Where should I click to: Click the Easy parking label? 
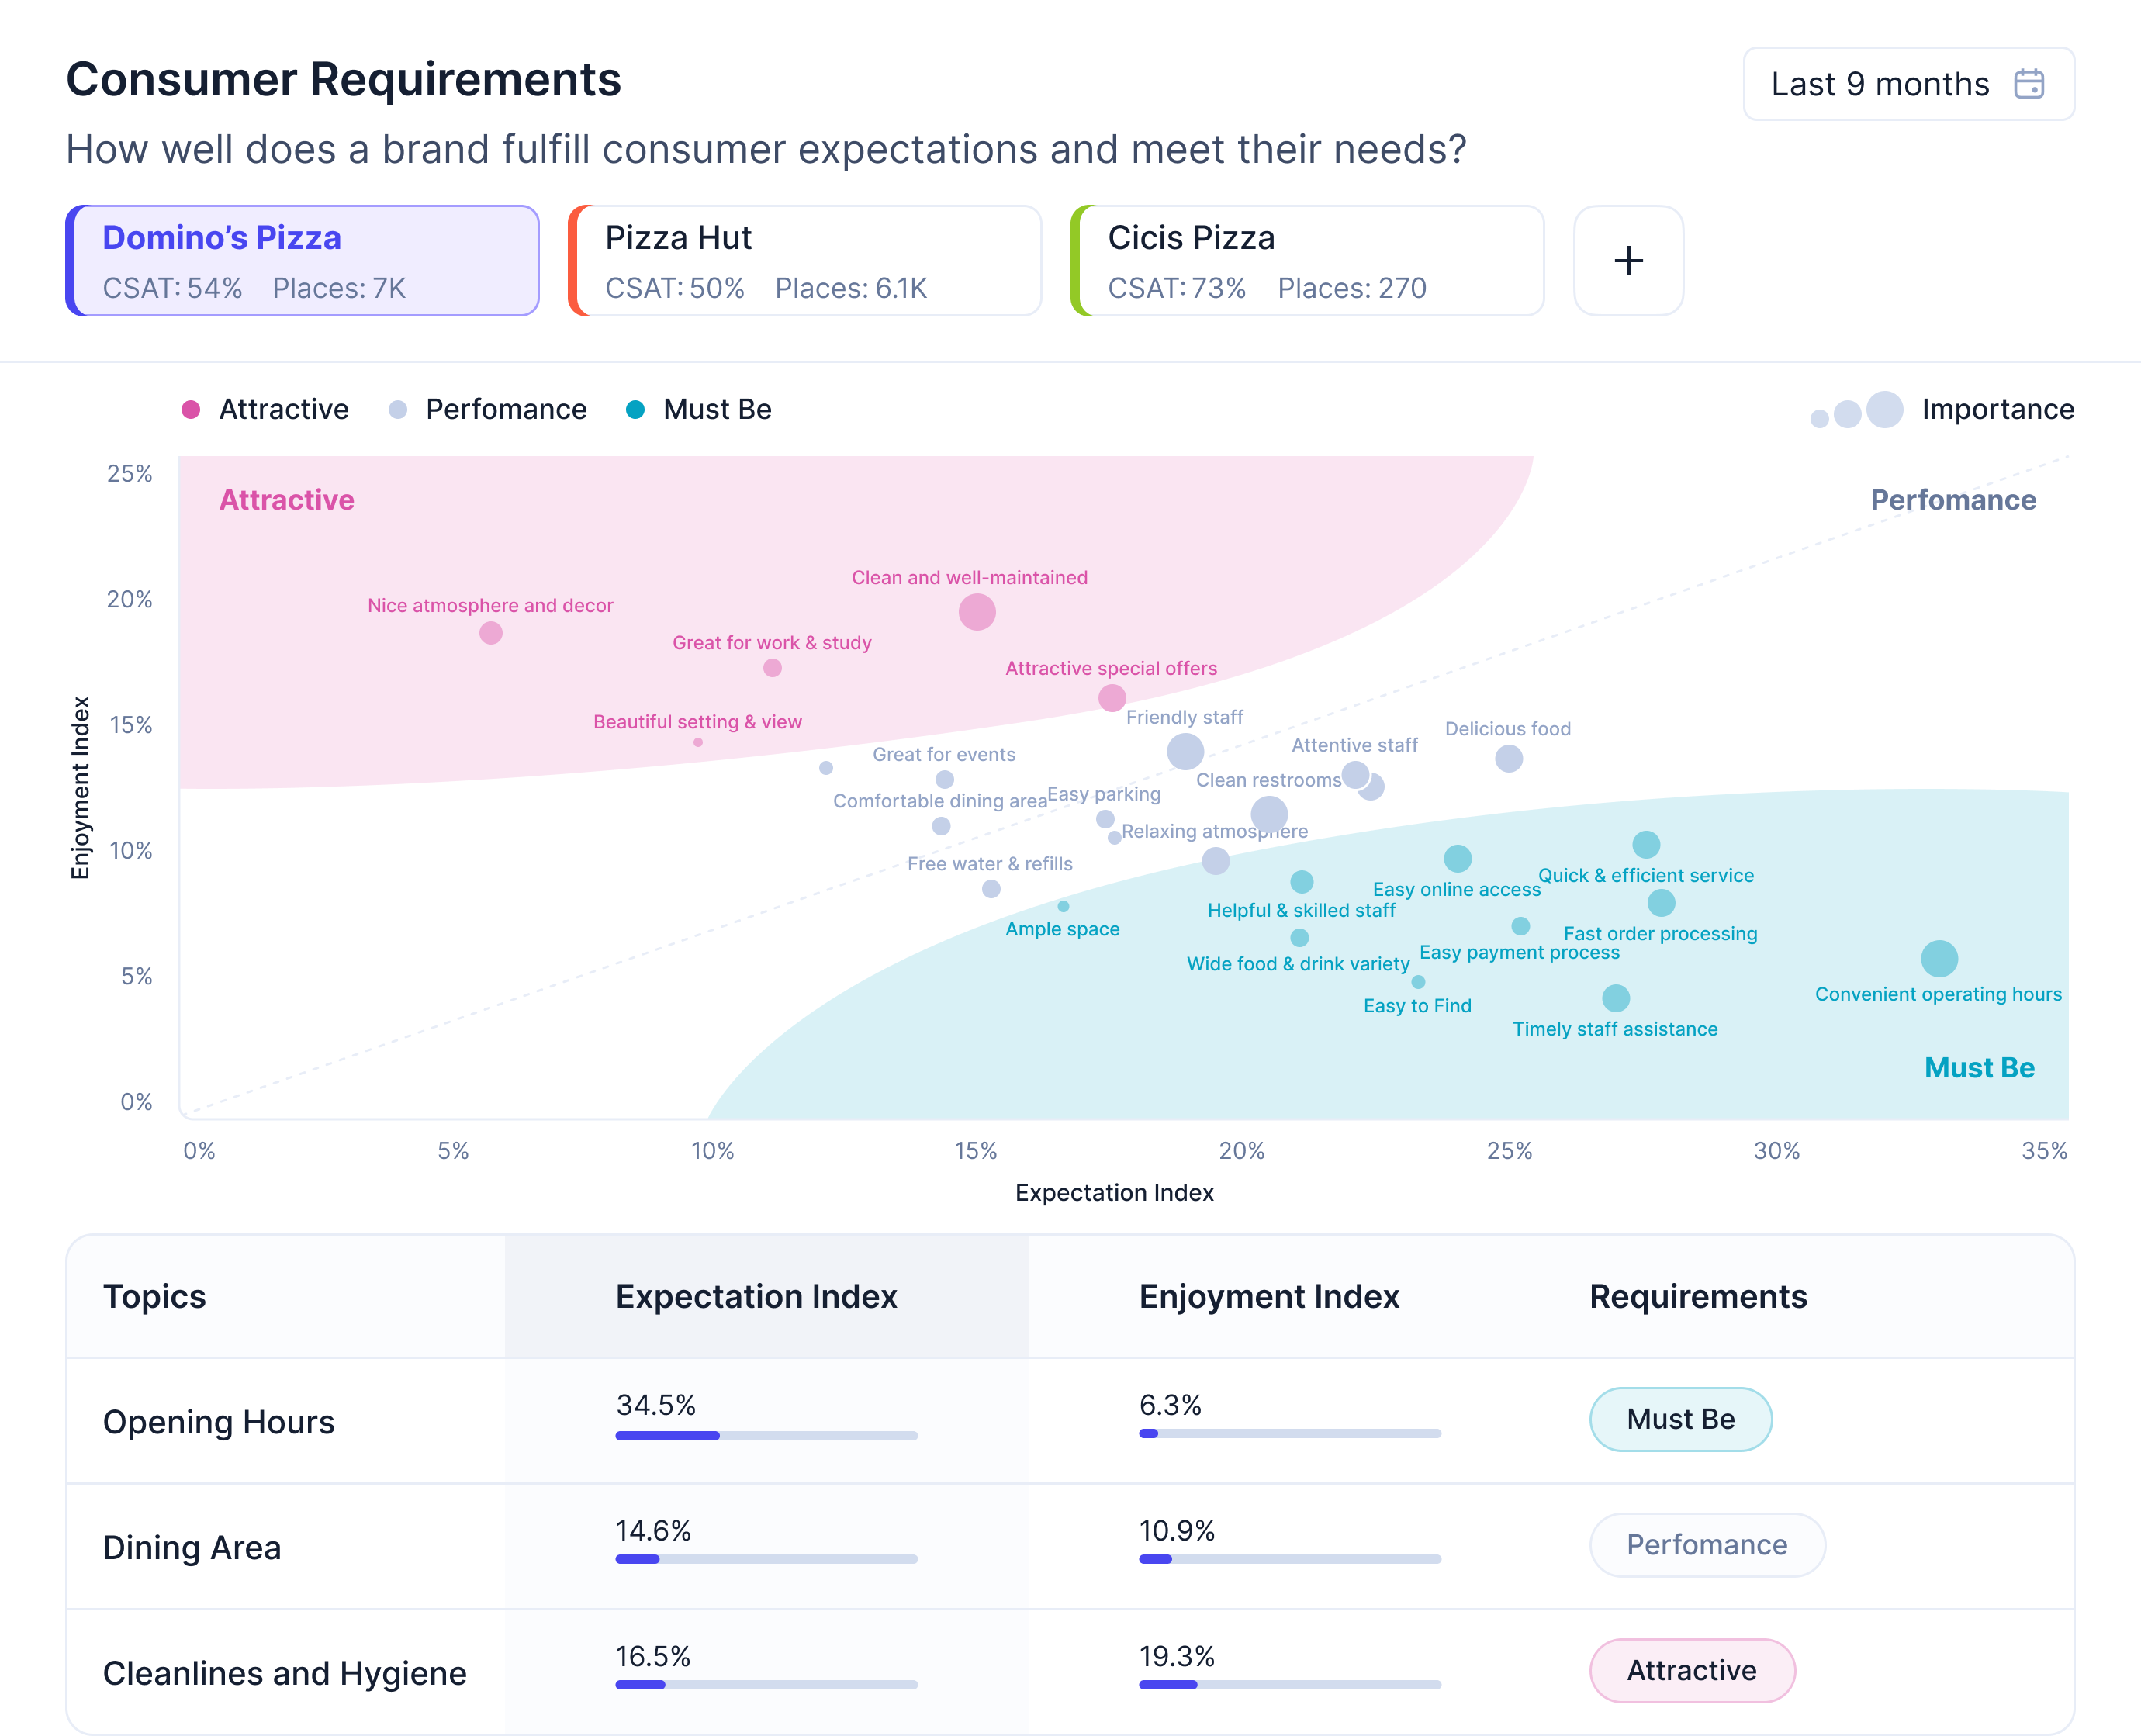coord(1104,794)
